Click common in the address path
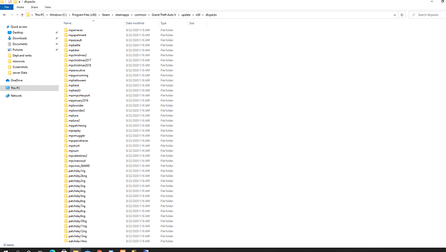This screenshot has height=252, width=446. click(140, 15)
